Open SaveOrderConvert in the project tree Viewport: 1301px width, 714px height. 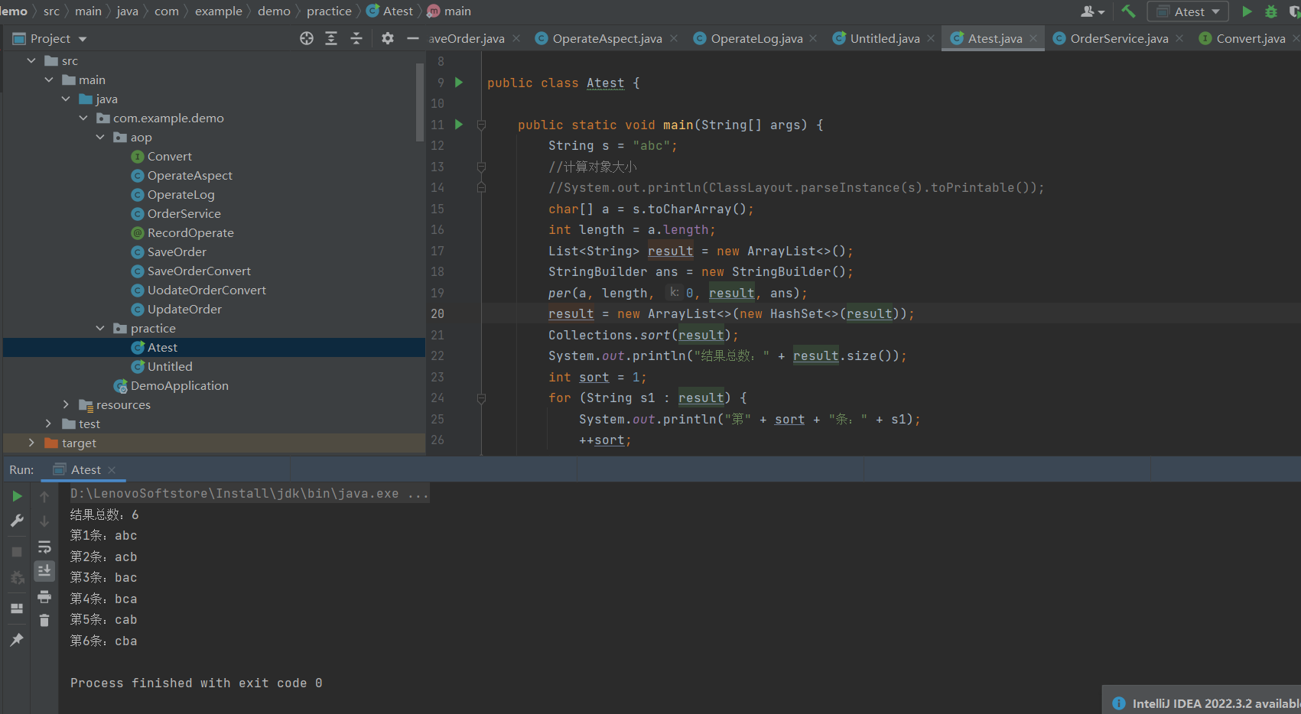point(199,271)
